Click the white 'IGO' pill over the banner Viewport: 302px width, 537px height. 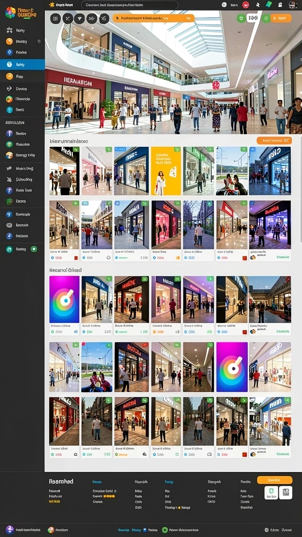253,18
